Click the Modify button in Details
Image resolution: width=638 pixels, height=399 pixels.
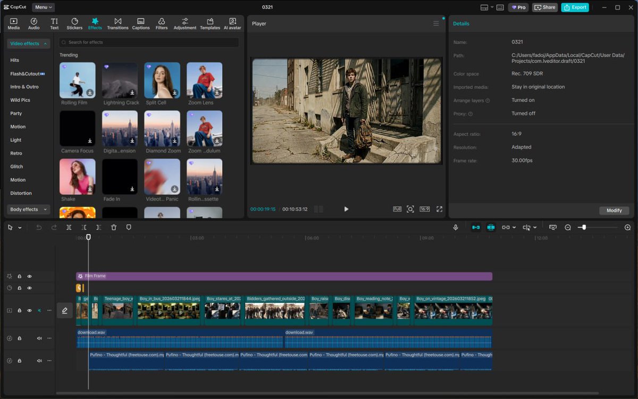pos(614,210)
